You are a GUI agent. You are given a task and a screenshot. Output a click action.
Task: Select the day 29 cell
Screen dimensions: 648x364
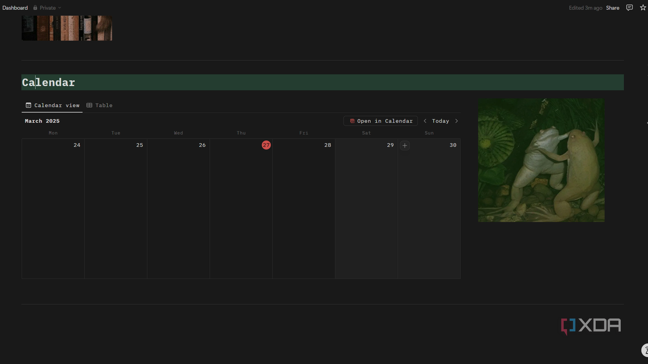[366, 209]
